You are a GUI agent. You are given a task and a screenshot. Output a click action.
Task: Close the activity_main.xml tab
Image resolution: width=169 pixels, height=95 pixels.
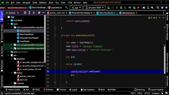67,13
